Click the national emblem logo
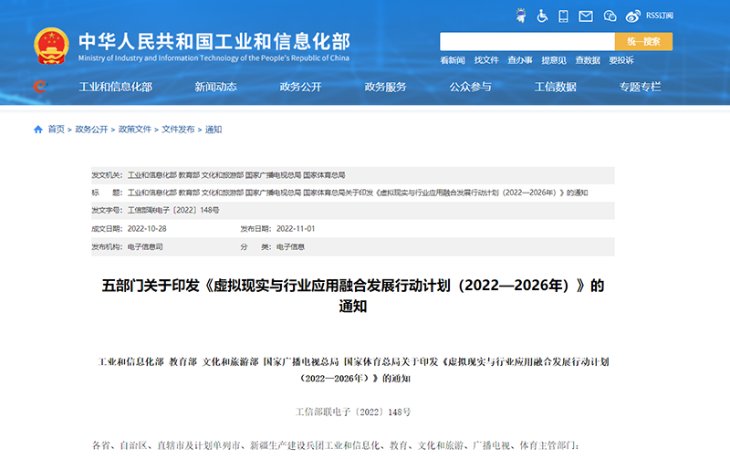Screen dimensions: 730x459 (51, 46)
